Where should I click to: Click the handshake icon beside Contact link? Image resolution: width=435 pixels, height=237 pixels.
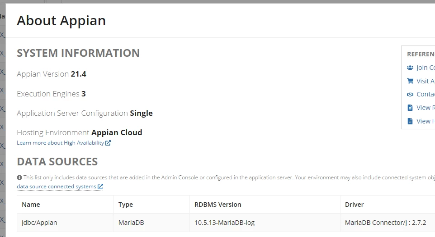click(x=410, y=94)
